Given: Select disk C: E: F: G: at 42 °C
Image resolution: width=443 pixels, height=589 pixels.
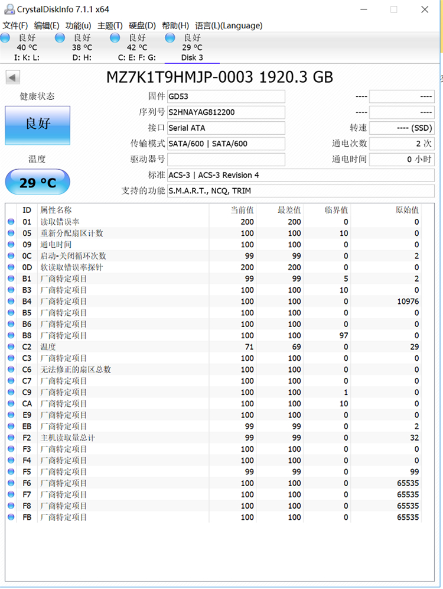Looking at the screenshot, I should 137,47.
